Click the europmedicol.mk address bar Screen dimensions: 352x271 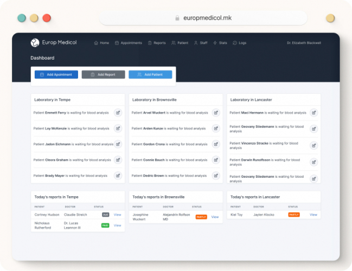[x=203, y=18]
